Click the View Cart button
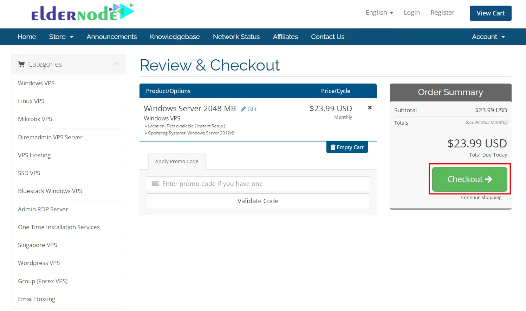This screenshot has width=526, height=311. (x=490, y=13)
